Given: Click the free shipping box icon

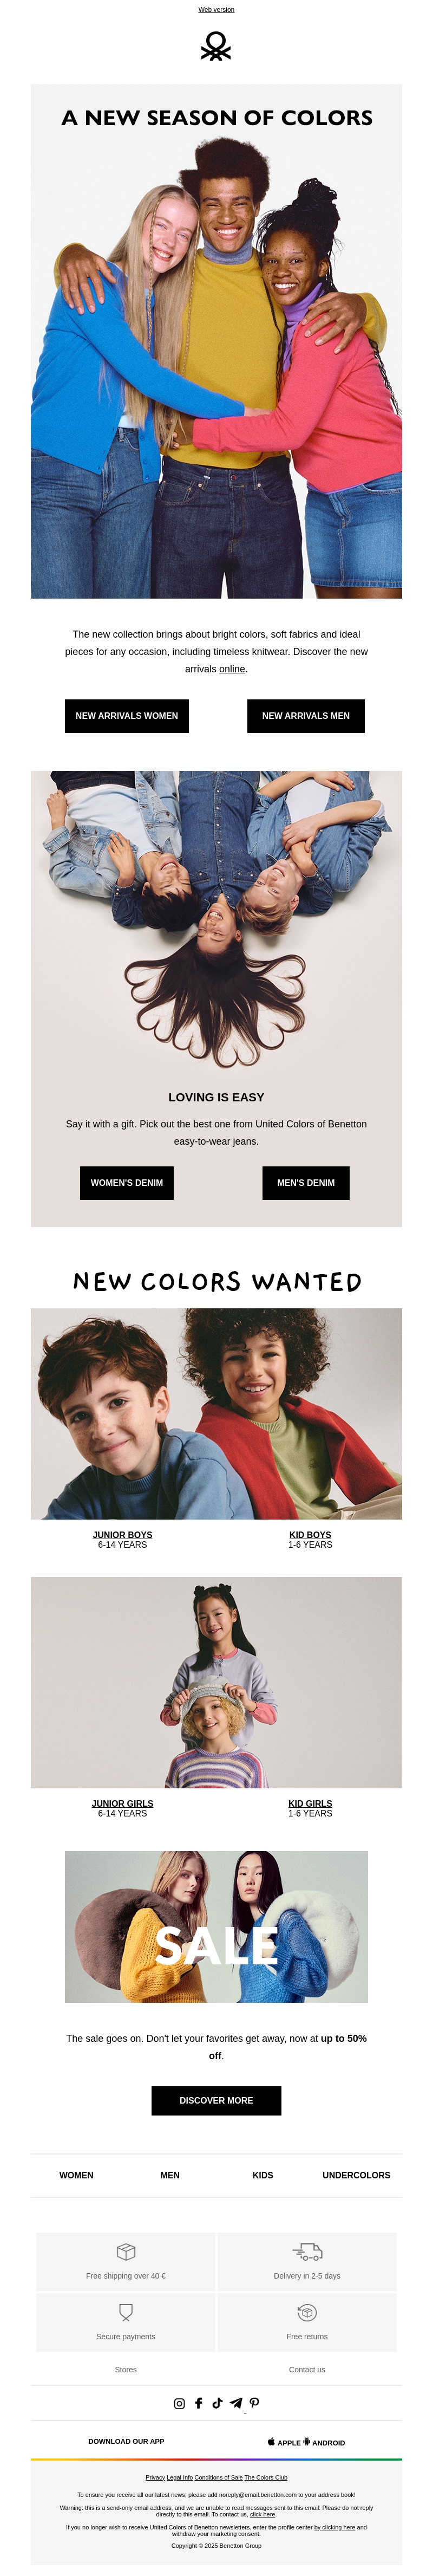Looking at the screenshot, I should (x=126, y=2251).
